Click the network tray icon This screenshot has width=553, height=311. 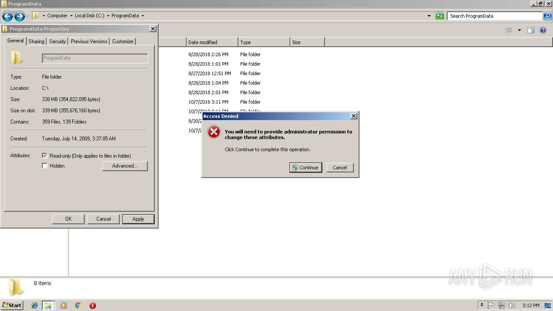tap(502, 305)
